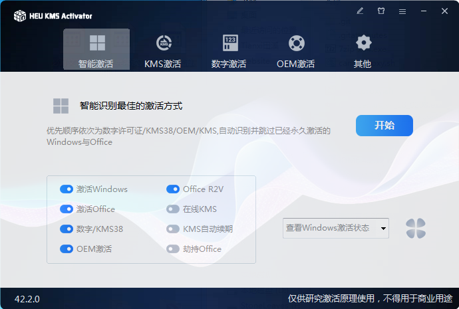459x309 pixels.
Task: Click the HEU KMS Activator title text
Action: (61, 16)
